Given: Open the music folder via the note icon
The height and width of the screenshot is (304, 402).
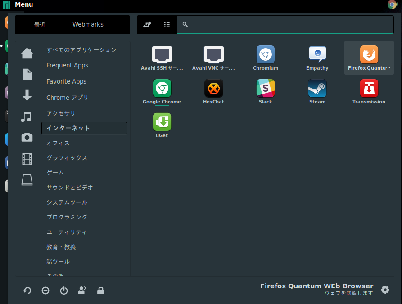Looking at the screenshot, I should coord(27,116).
